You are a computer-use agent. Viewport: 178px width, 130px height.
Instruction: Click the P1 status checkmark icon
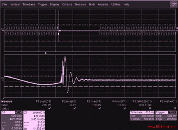pos(49,108)
